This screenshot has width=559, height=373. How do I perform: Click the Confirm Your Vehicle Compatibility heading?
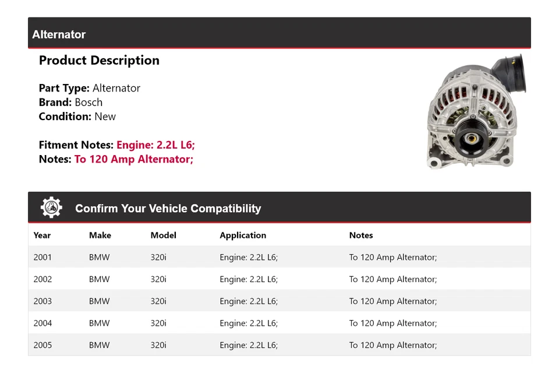168,209
